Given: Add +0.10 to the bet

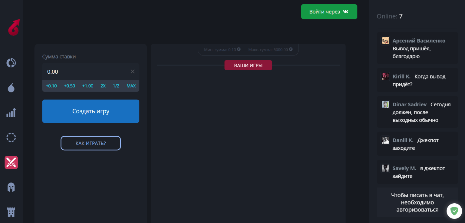Looking at the screenshot, I should pyautogui.click(x=51, y=86).
